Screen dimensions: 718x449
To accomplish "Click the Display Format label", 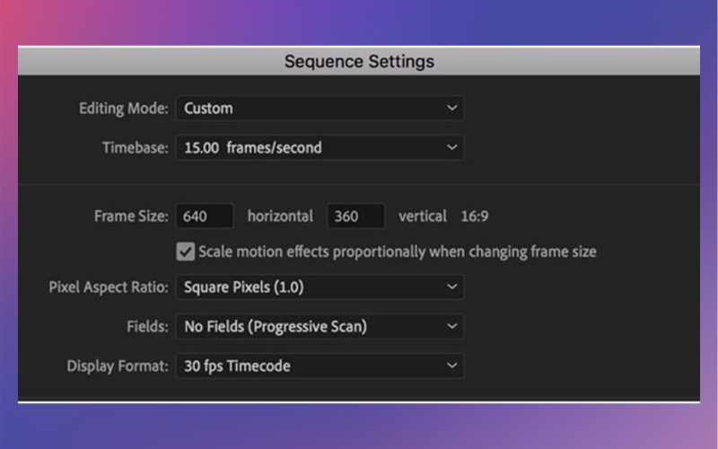I will tap(118, 365).
